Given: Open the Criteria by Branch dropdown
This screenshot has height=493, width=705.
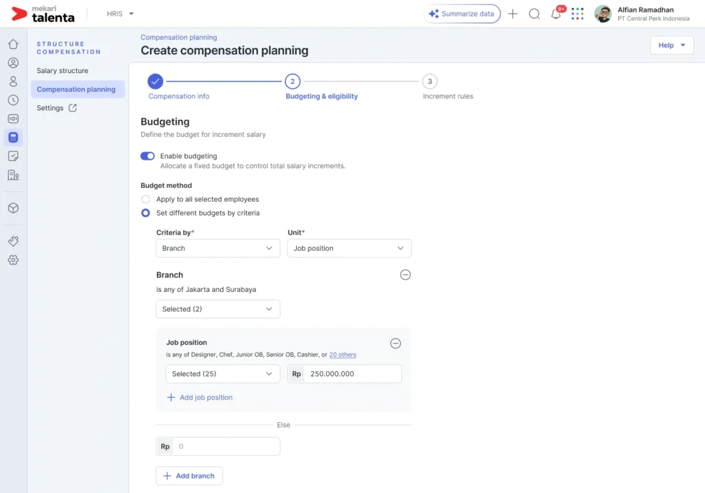Looking at the screenshot, I should pos(218,249).
